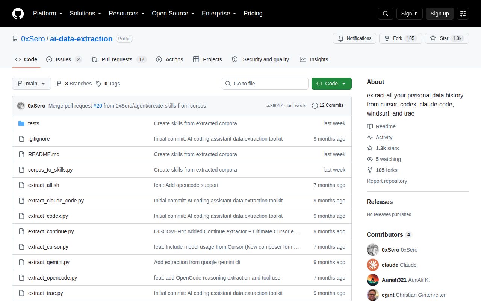
Task: Expand the Platform menu
Action: click(48, 14)
